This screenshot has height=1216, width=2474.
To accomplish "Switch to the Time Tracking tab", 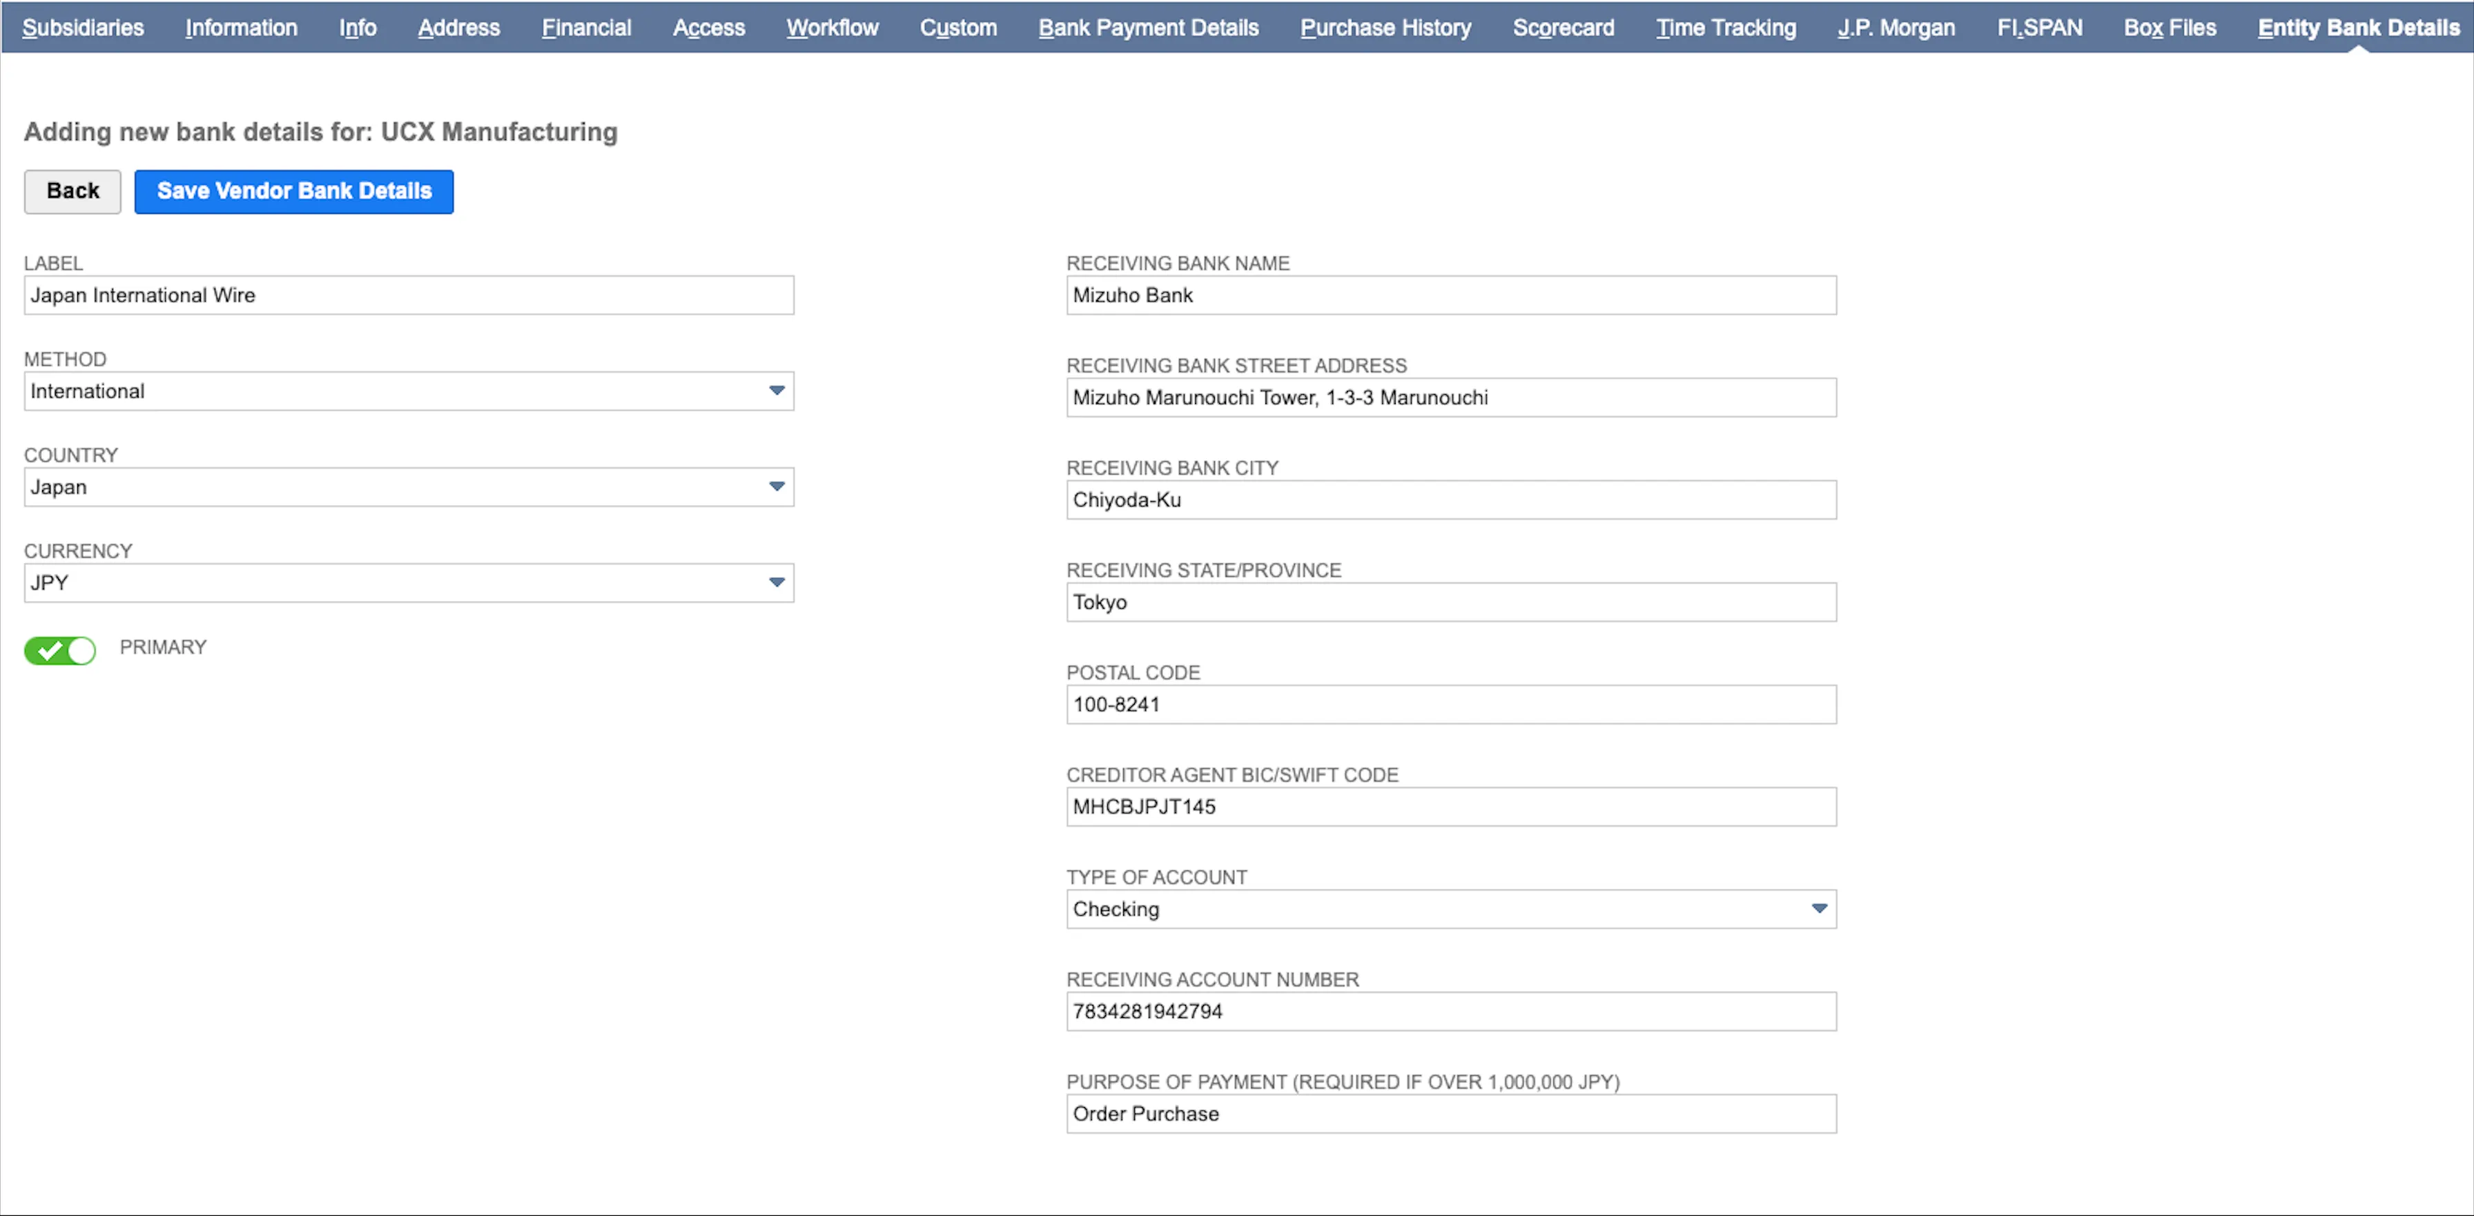I will tap(1726, 28).
